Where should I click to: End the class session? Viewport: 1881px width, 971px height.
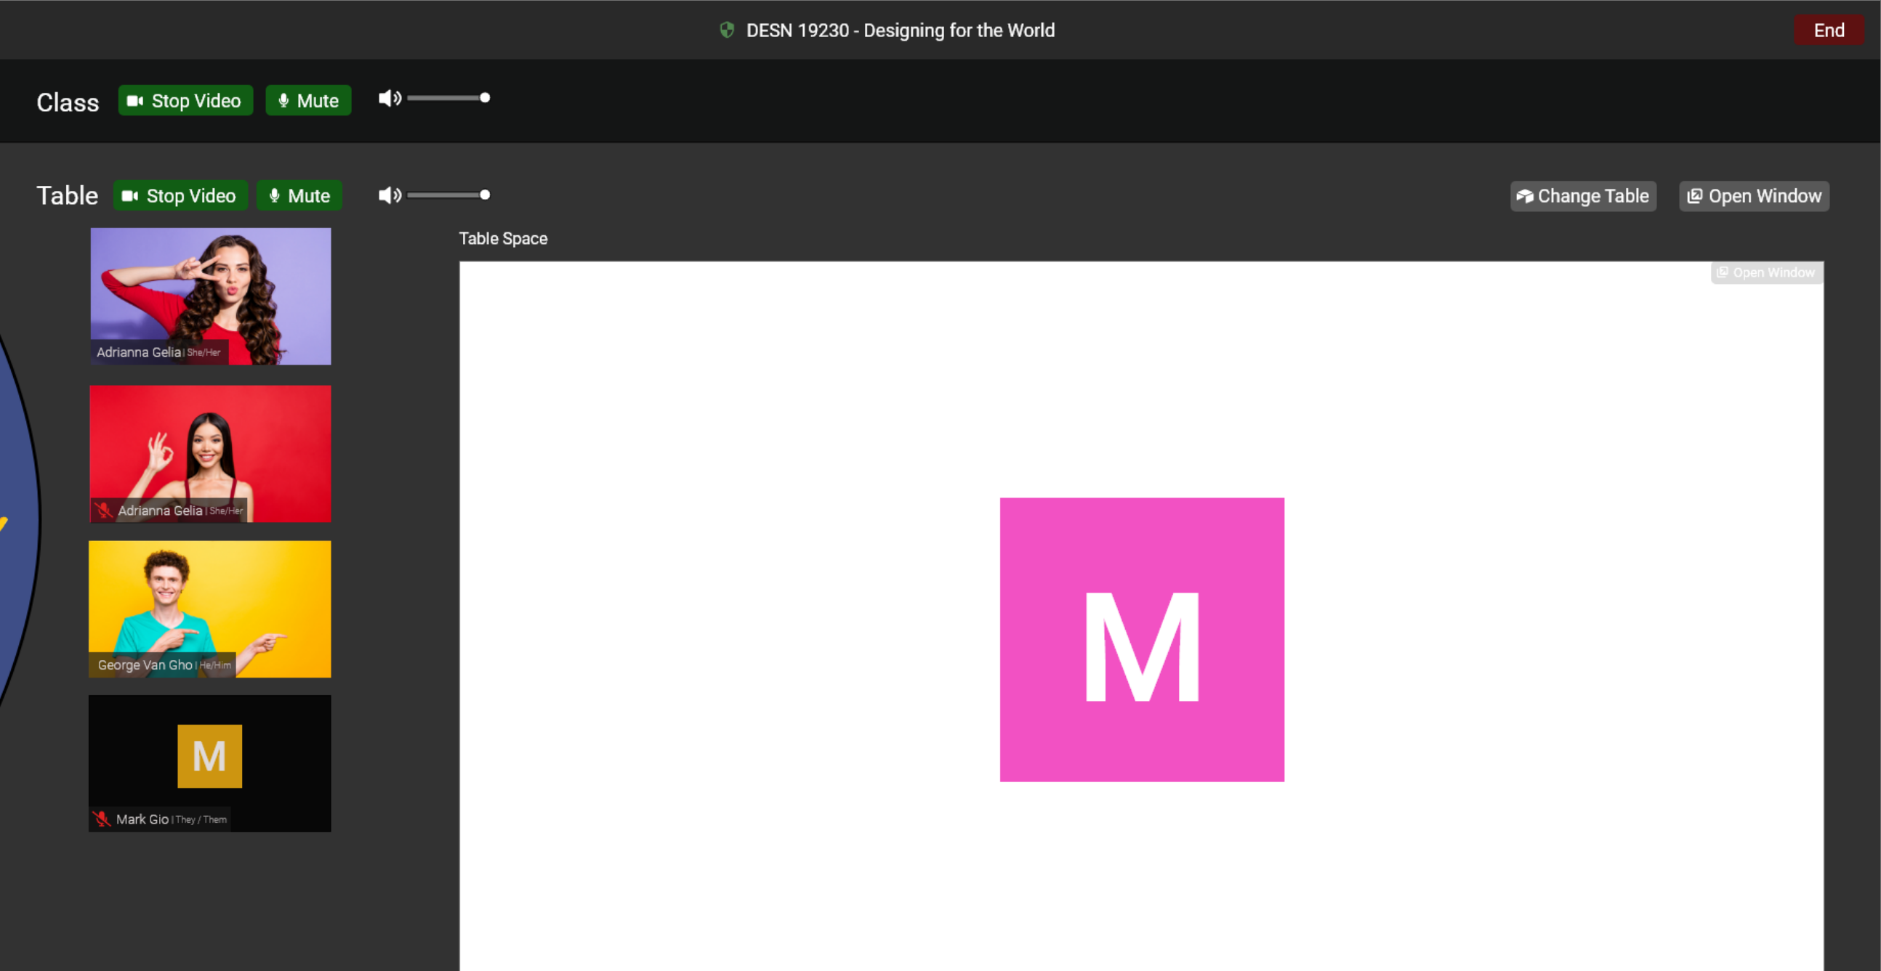click(1828, 30)
